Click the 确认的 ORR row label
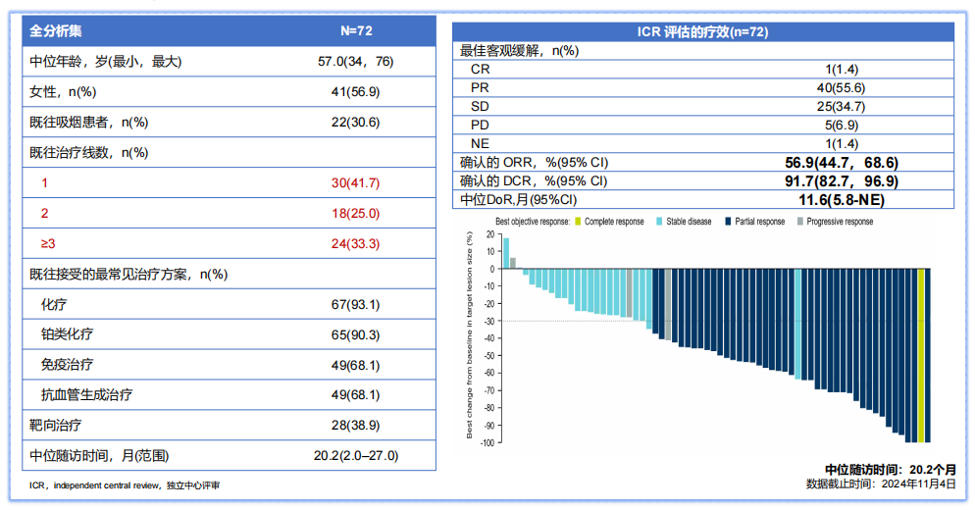 [535, 163]
